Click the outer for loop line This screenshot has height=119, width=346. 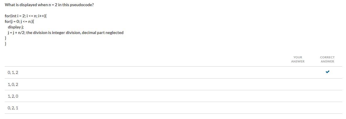tap(25, 16)
